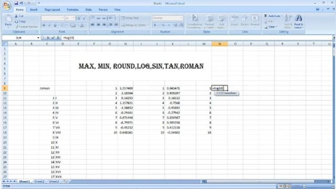Open the Number Format dropdown
Image resolution: width=336 pixels, height=189 pixels.
pyautogui.click(x=181, y=18)
